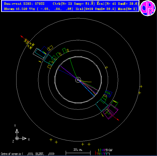Click the Ctrk(N= 23) track count label
This screenshot has width=157, height=156.
coord(62,4)
